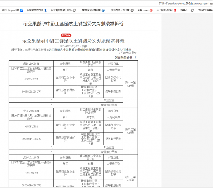
Task: Click the 单位名称 label of the third candidate
Action: [x=113, y=157]
